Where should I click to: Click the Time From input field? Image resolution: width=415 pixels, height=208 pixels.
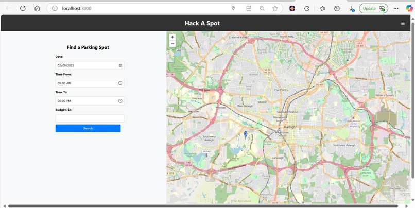pos(90,83)
